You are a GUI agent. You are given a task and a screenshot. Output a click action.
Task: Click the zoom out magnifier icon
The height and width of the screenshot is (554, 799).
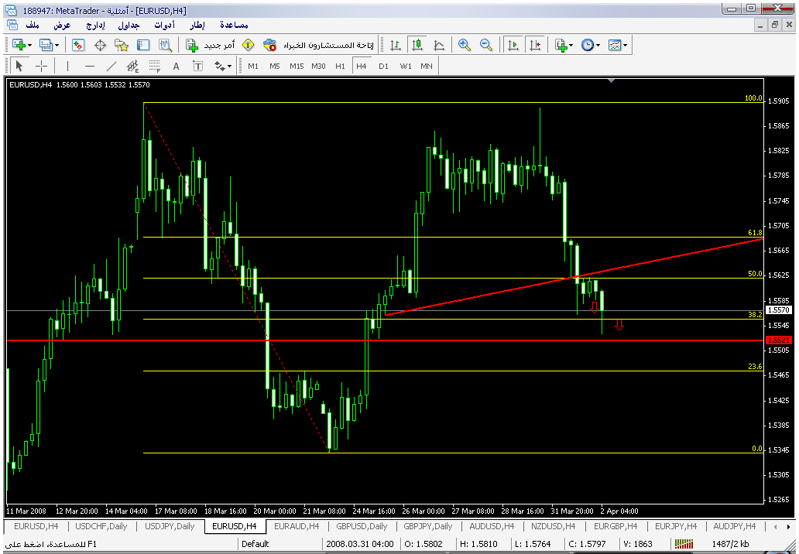tap(486, 46)
